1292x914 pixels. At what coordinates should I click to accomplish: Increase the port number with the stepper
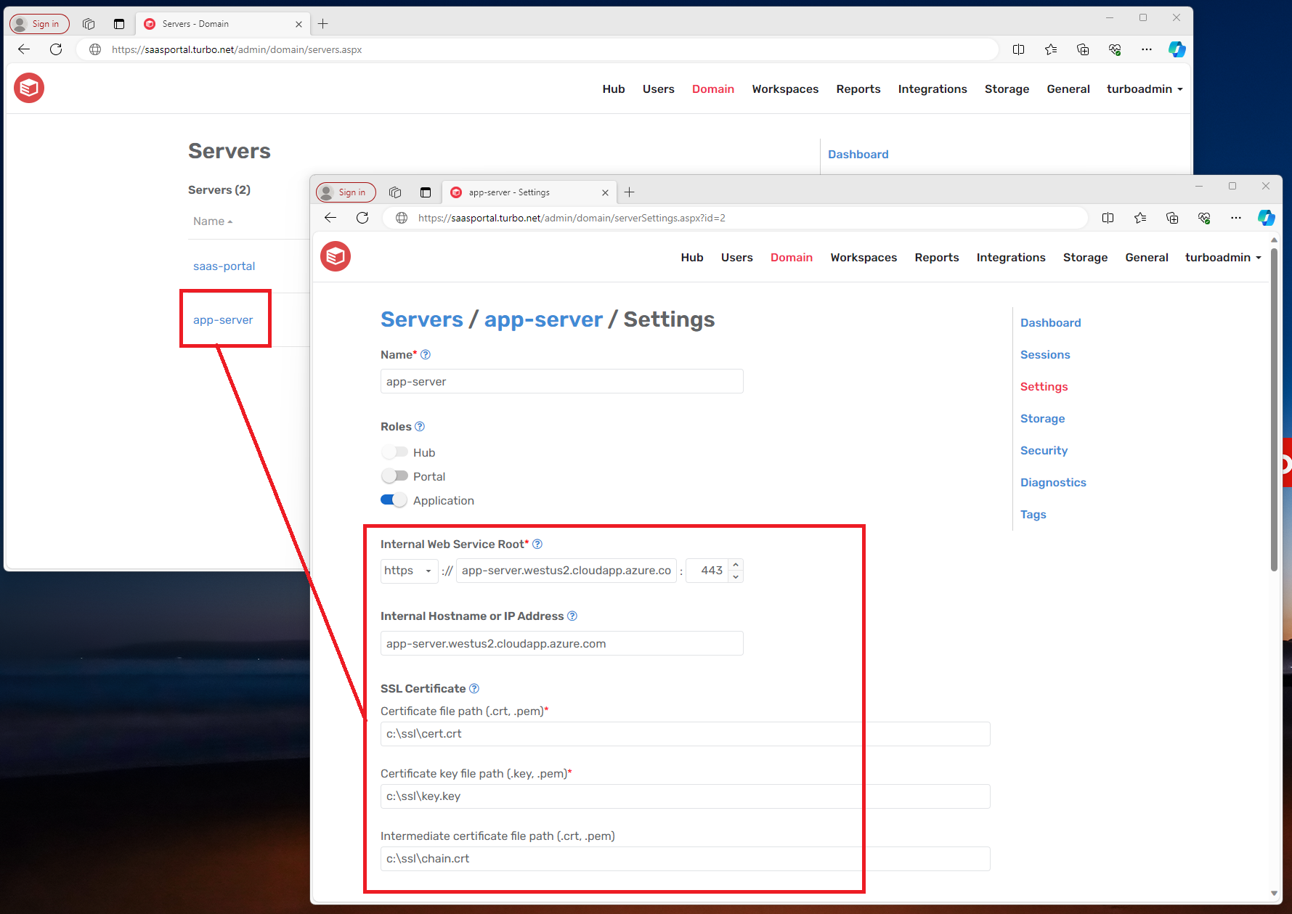pos(736,566)
